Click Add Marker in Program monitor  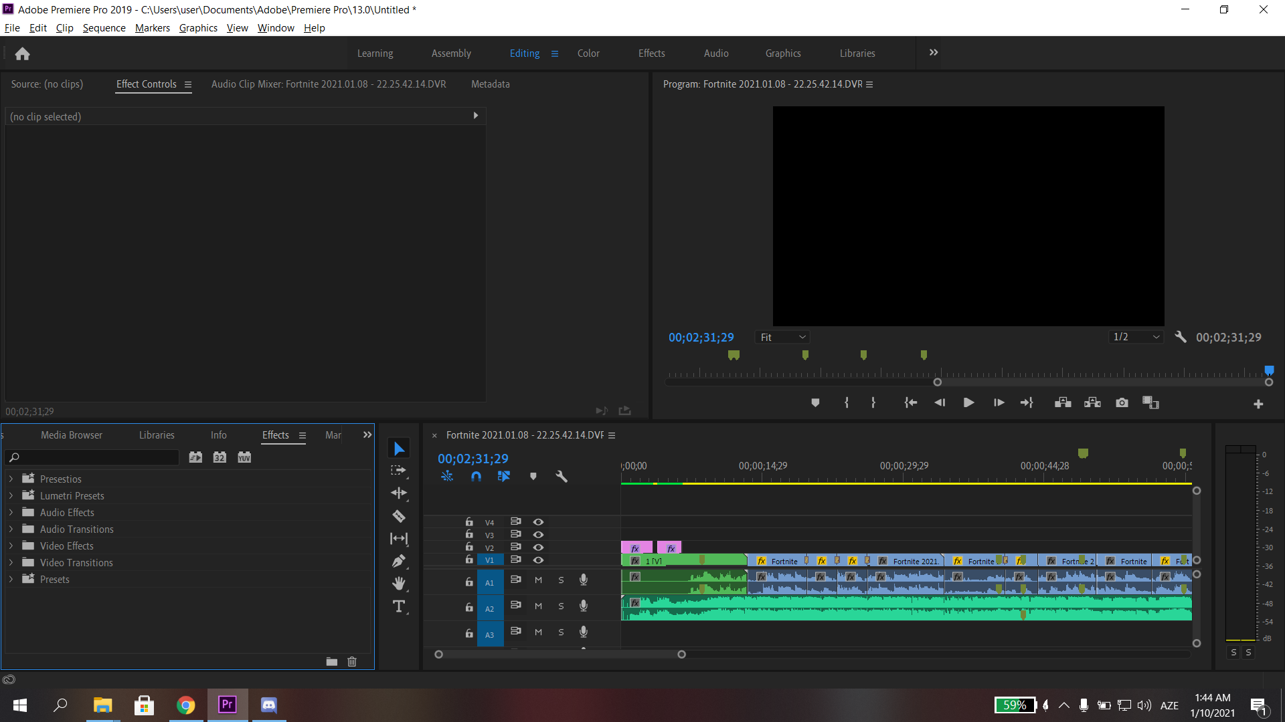pos(815,403)
